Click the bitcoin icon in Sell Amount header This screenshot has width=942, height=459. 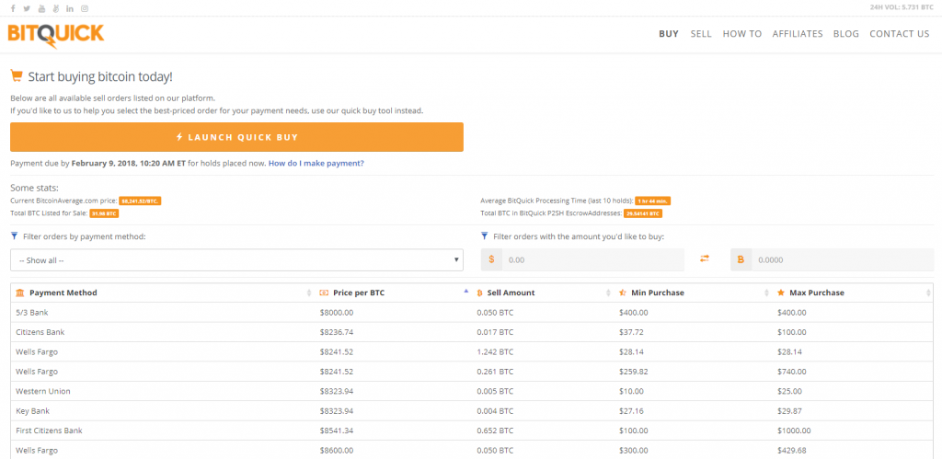click(480, 293)
